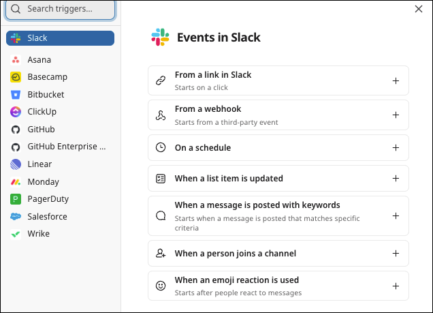Image resolution: width=433 pixels, height=313 pixels.
Task: Click the GitHub Enterprise logo icon
Action: [16, 147]
